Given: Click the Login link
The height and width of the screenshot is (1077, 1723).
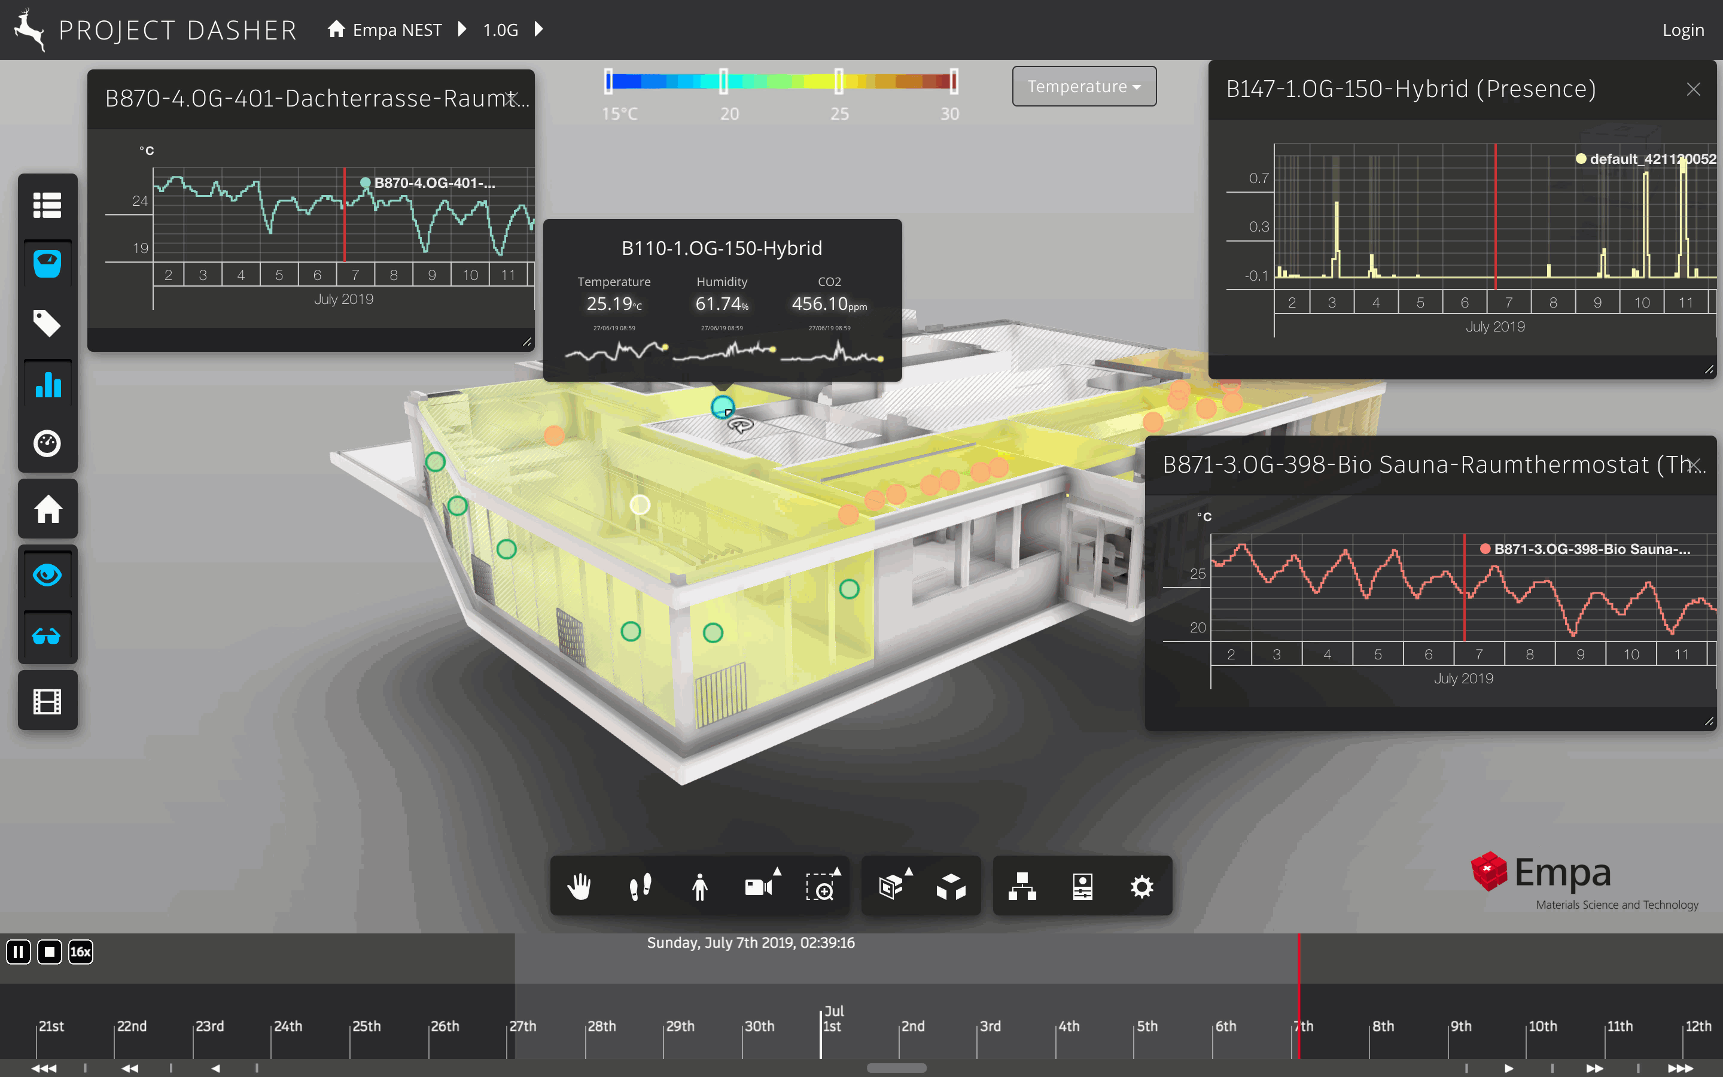Looking at the screenshot, I should pos(1682,30).
